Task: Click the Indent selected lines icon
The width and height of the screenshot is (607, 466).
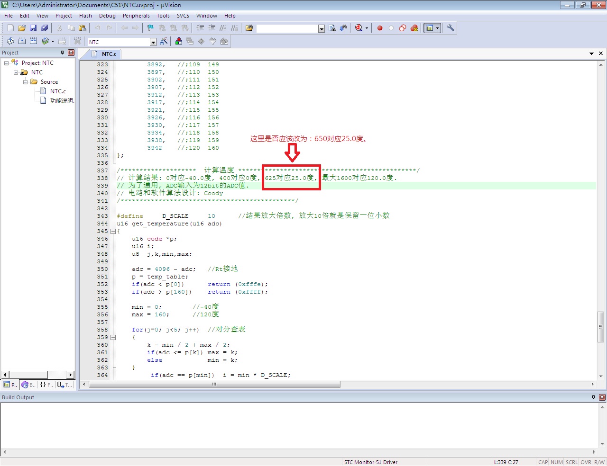Action: pyautogui.click(x=200, y=28)
